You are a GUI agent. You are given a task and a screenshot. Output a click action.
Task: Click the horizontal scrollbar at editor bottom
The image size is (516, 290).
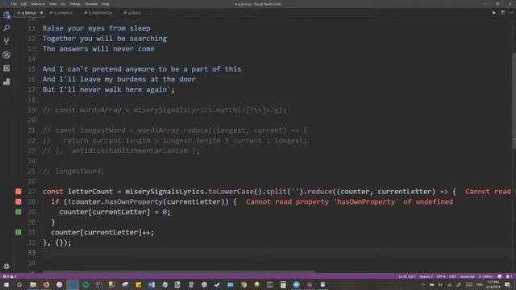(179, 271)
